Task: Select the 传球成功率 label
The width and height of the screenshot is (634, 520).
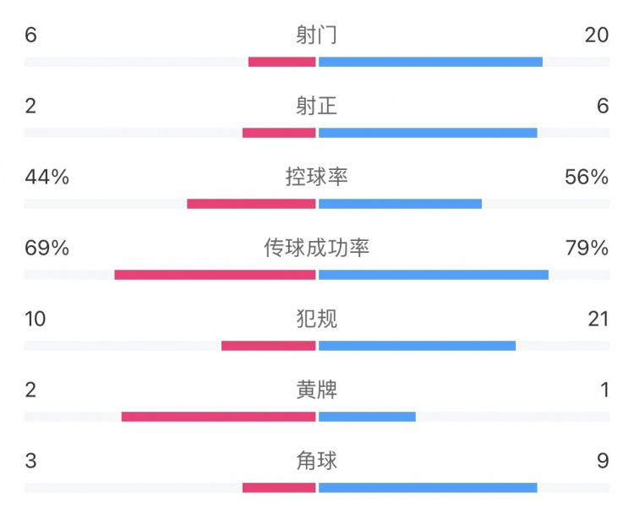Action: pyautogui.click(x=317, y=248)
